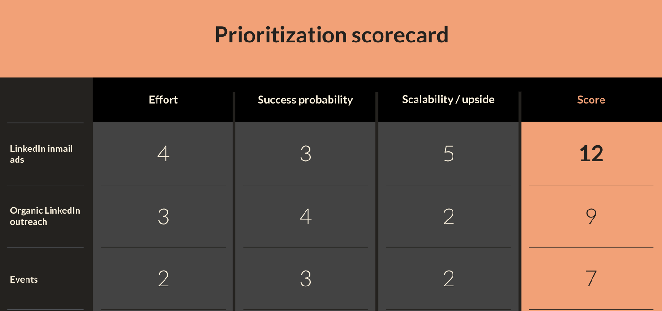Click the orange Score column header
The width and height of the screenshot is (662, 311).
(x=591, y=100)
